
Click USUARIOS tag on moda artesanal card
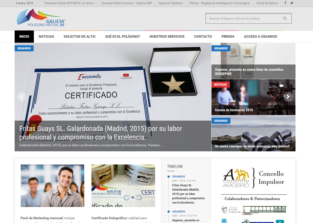(x=221, y=121)
